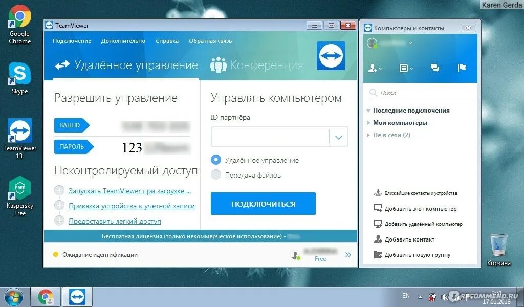Show hidden tray icons arrow
This screenshot has height=307, width=524.
[x=420, y=297]
